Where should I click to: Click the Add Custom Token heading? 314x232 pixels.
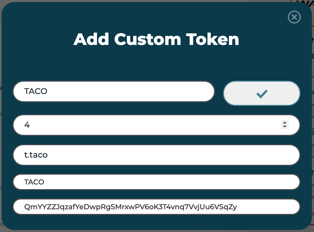157,39
